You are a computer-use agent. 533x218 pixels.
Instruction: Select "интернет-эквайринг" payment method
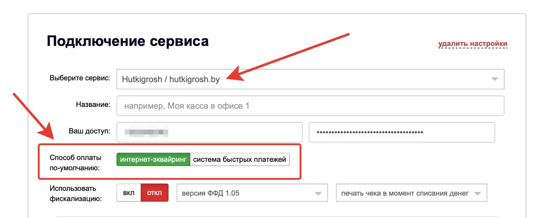(x=153, y=159)
